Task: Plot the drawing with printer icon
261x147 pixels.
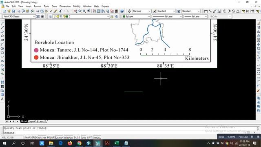Action: (19, 11)
